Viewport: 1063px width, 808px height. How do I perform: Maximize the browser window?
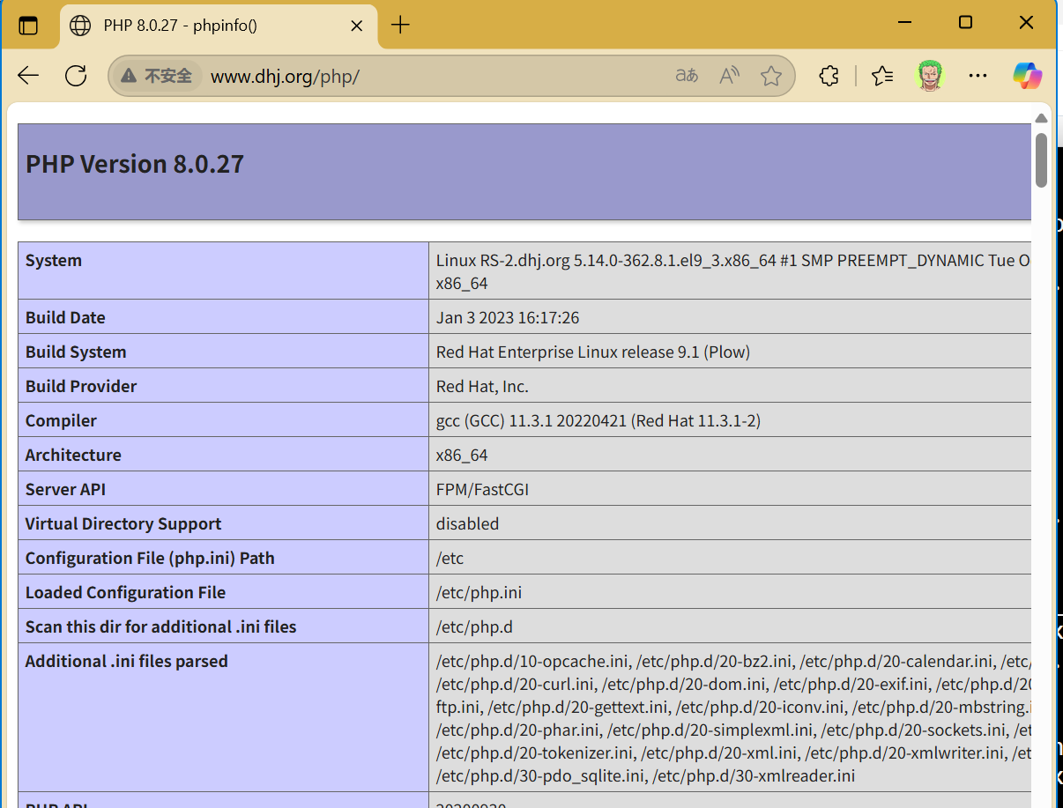pyautogui.click(x=965, y=23)
